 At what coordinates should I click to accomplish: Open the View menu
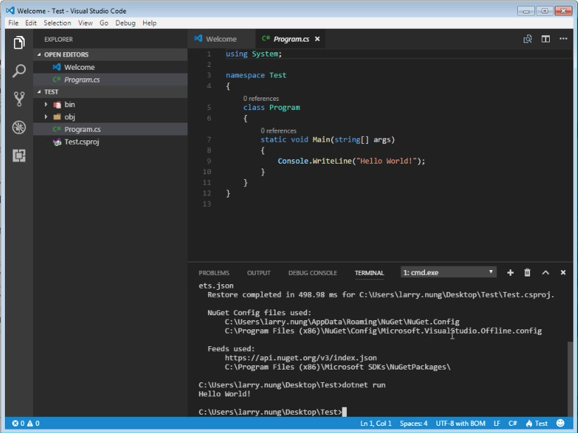pos(85,23)
